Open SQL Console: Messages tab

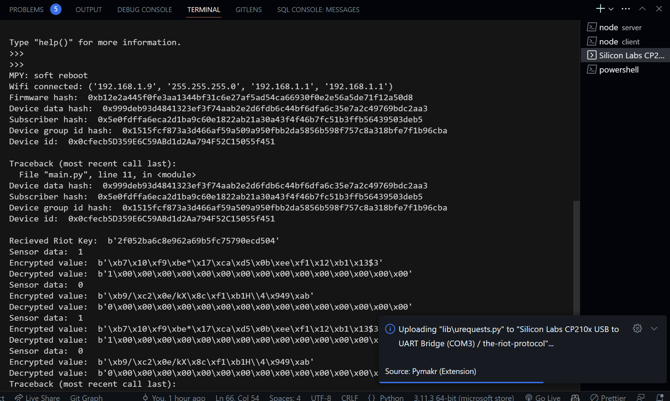[318, 10]
